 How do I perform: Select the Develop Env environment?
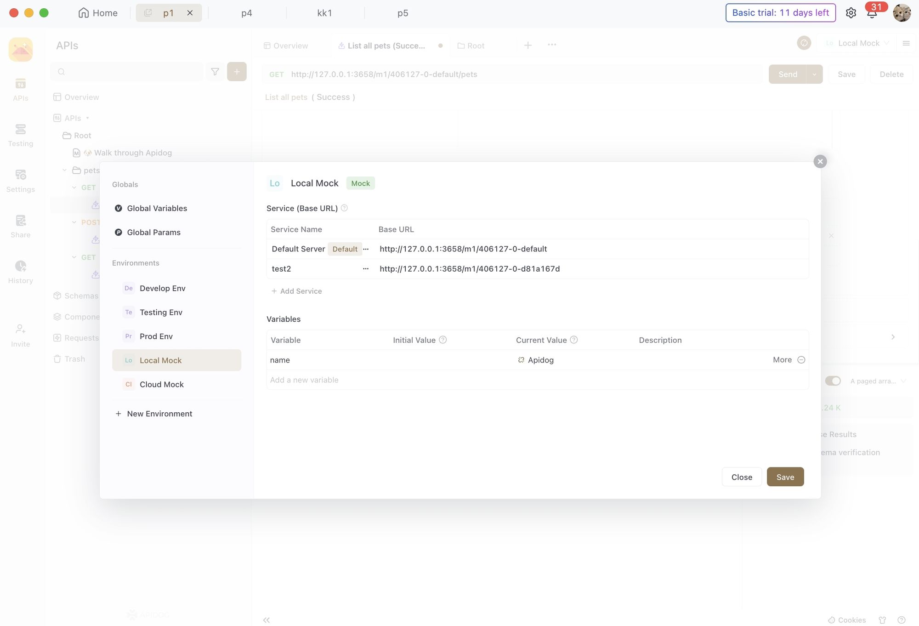click(x=176, y=288)
